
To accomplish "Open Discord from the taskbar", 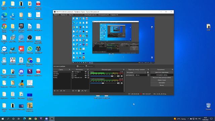I will coord(46,119).
